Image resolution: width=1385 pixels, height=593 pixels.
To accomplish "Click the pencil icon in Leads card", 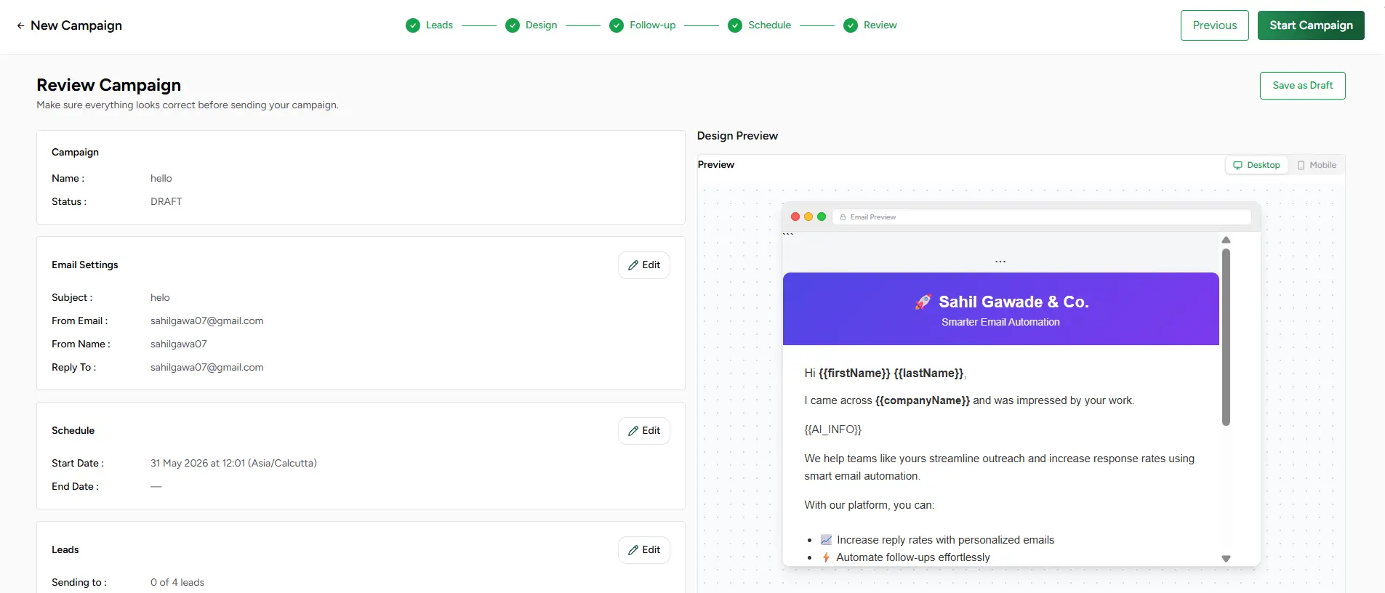I will [633, 550].
